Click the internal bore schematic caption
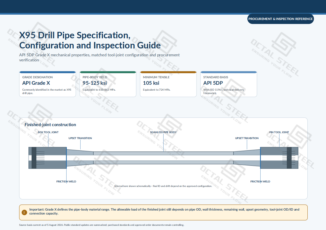 tap(163, 186)
